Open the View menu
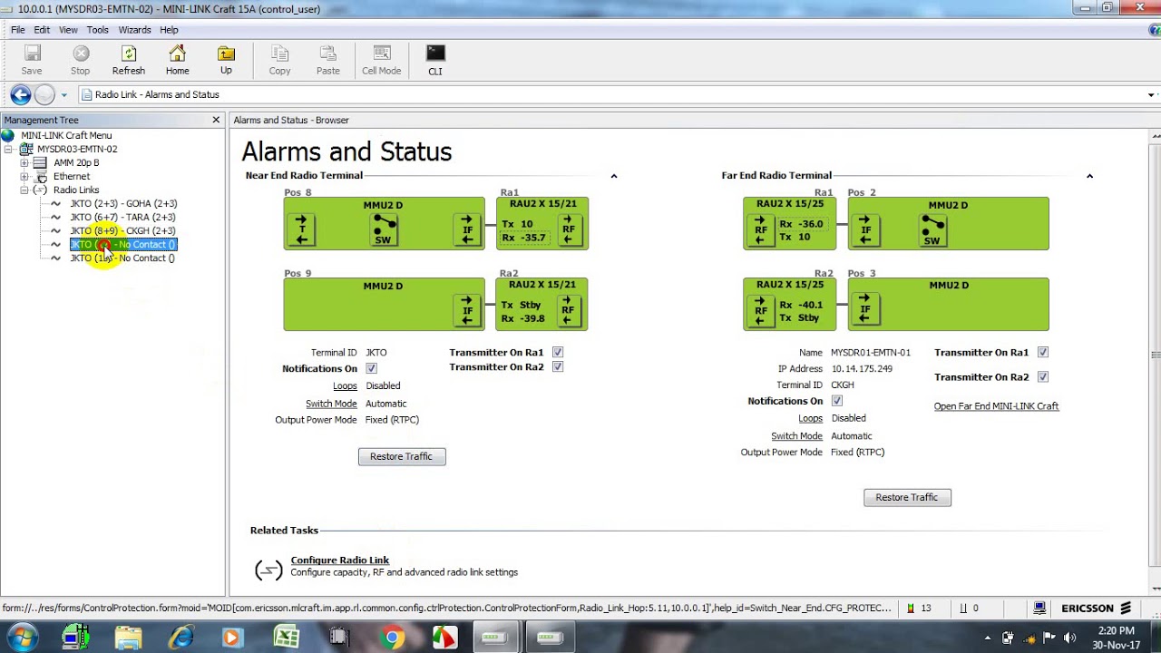 pos(68,30)
